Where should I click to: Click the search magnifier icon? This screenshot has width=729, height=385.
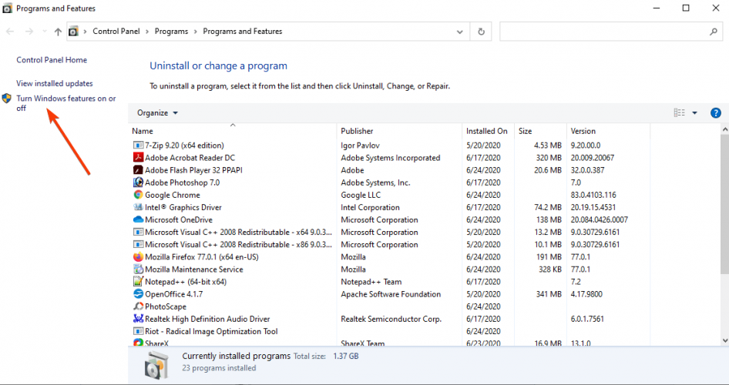coord(713,32)
